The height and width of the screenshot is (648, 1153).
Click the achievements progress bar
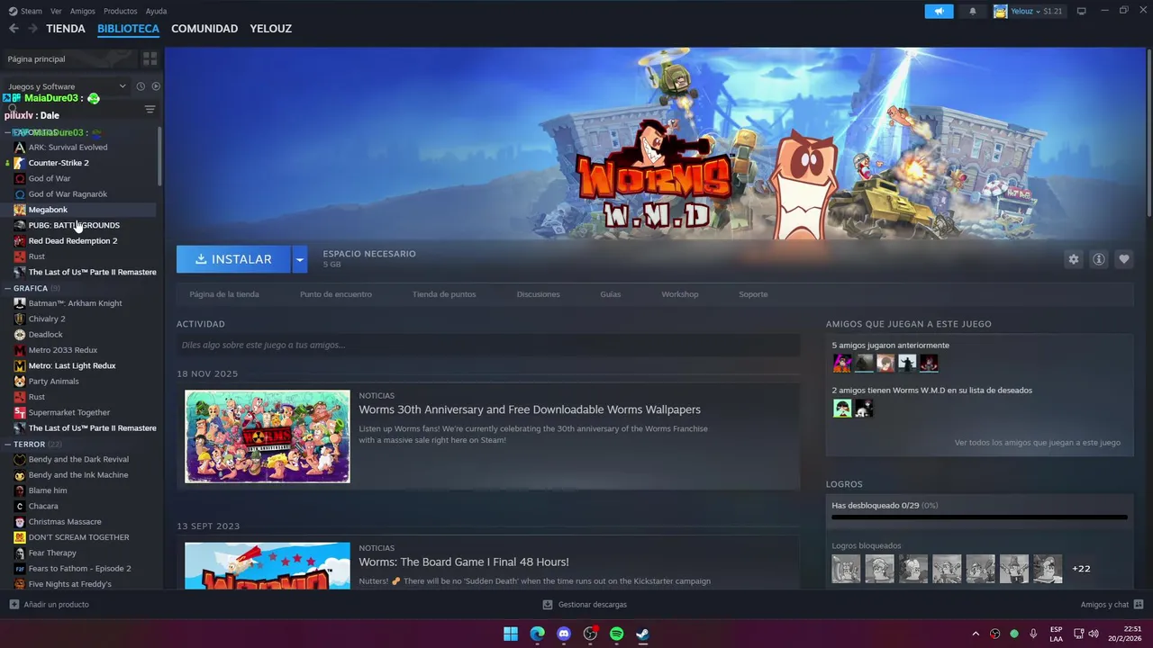click(979, 517)
